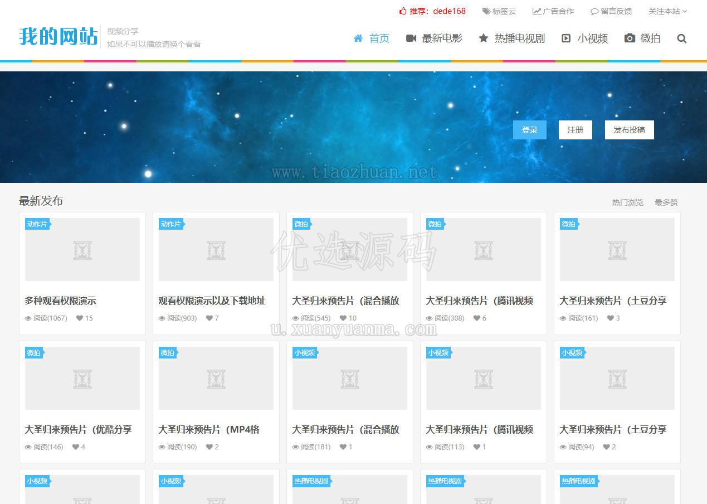
Task: Open the dede168 recommended link
Action: [449, 11]
